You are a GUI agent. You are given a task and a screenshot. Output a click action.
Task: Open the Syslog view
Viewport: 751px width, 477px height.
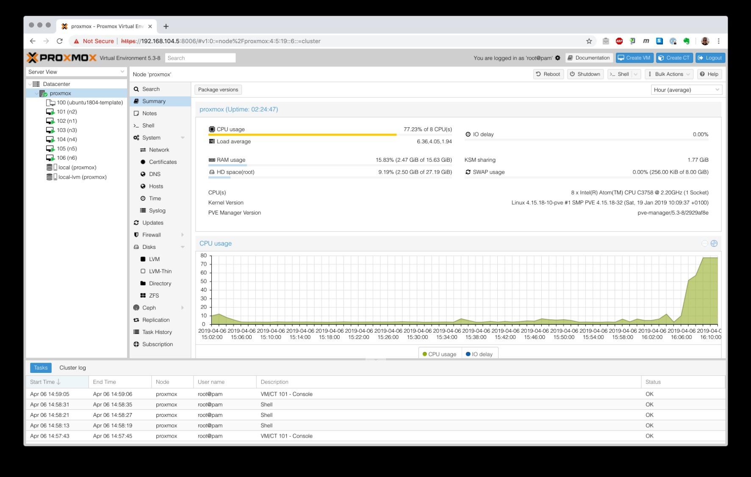tap(160, 210)
